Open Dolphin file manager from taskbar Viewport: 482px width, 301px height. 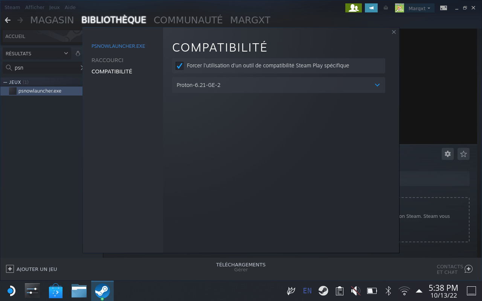coord(79,291)
